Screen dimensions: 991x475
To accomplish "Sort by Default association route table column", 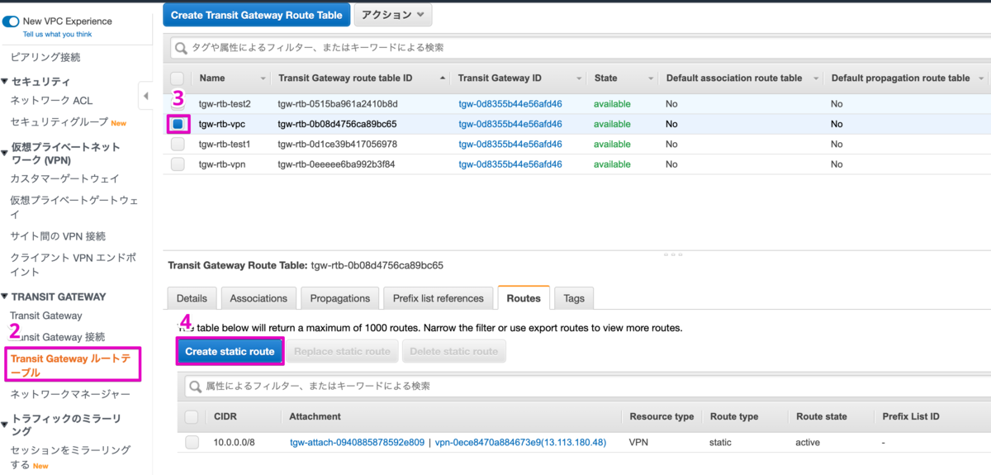I will tap(815, 78).
